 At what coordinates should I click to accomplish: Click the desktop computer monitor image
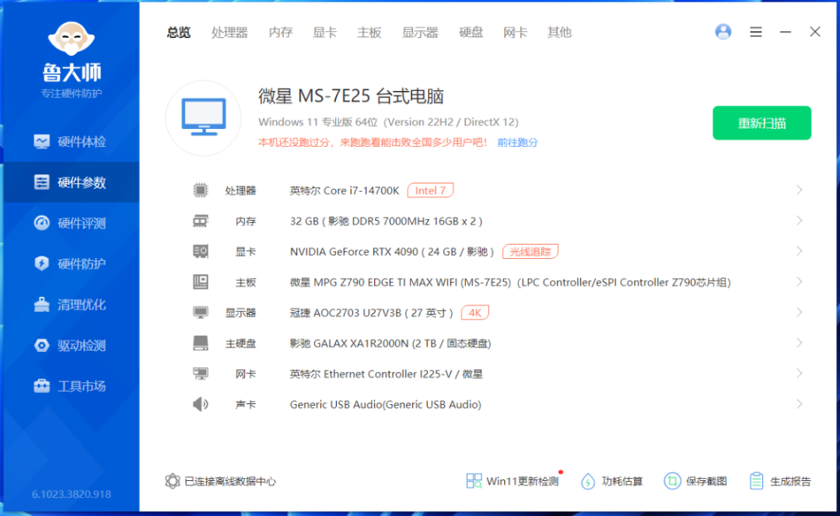204,118
